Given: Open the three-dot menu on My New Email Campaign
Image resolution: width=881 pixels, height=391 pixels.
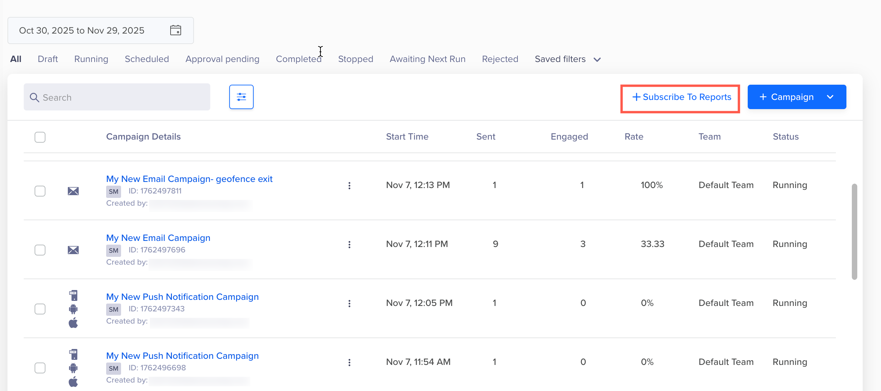Looking at the screenshot, I should (x=349, y=245).
